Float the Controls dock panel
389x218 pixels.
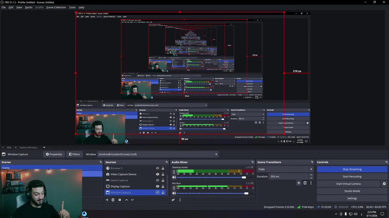[x=386, y=162]
